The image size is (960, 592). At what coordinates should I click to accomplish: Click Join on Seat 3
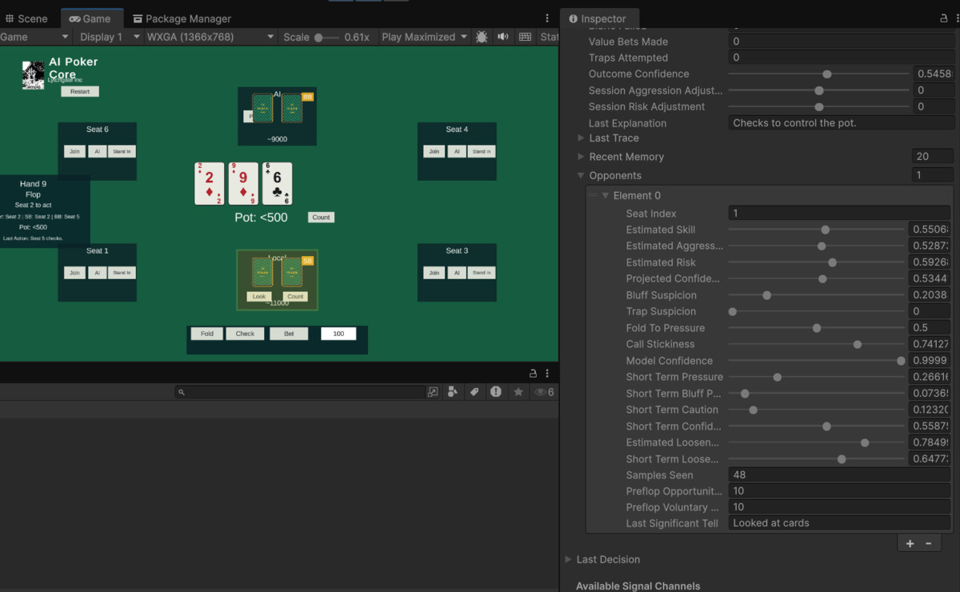(434, 273)
